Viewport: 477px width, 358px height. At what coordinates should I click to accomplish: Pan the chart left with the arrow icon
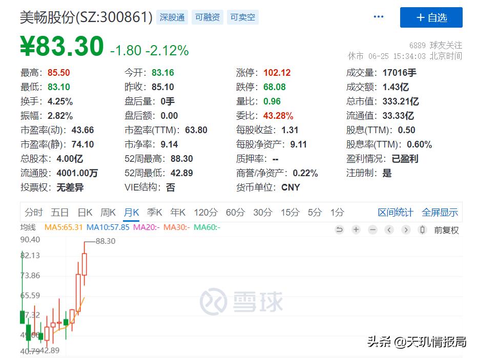pos(389,230)
